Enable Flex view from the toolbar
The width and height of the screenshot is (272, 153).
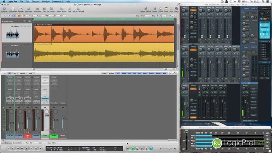(44, 9)
